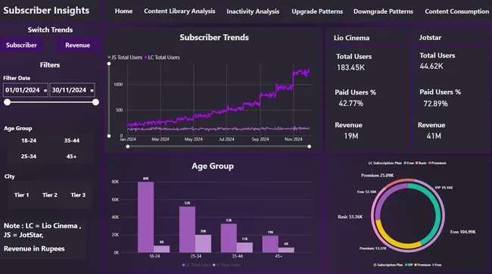This screenshot has width=492, height=274.
Task: Click Lio Cinema Total Users value 183.45K
Action: (350, 67)
